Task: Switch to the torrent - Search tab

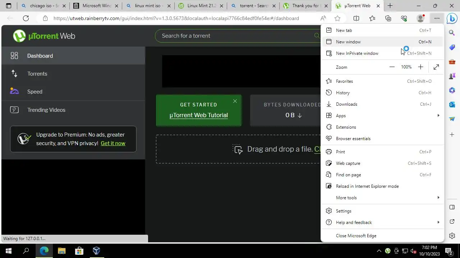Action: (253, 6)
